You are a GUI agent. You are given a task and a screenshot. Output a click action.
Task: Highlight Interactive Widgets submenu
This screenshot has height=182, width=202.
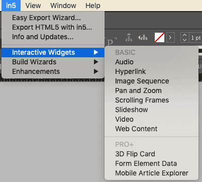(53, 52)
